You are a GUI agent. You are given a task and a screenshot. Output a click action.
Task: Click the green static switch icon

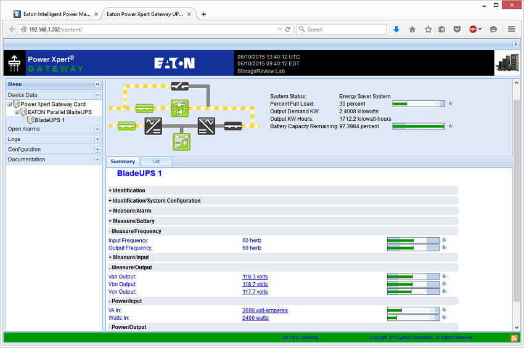click(x=180, y=108)
